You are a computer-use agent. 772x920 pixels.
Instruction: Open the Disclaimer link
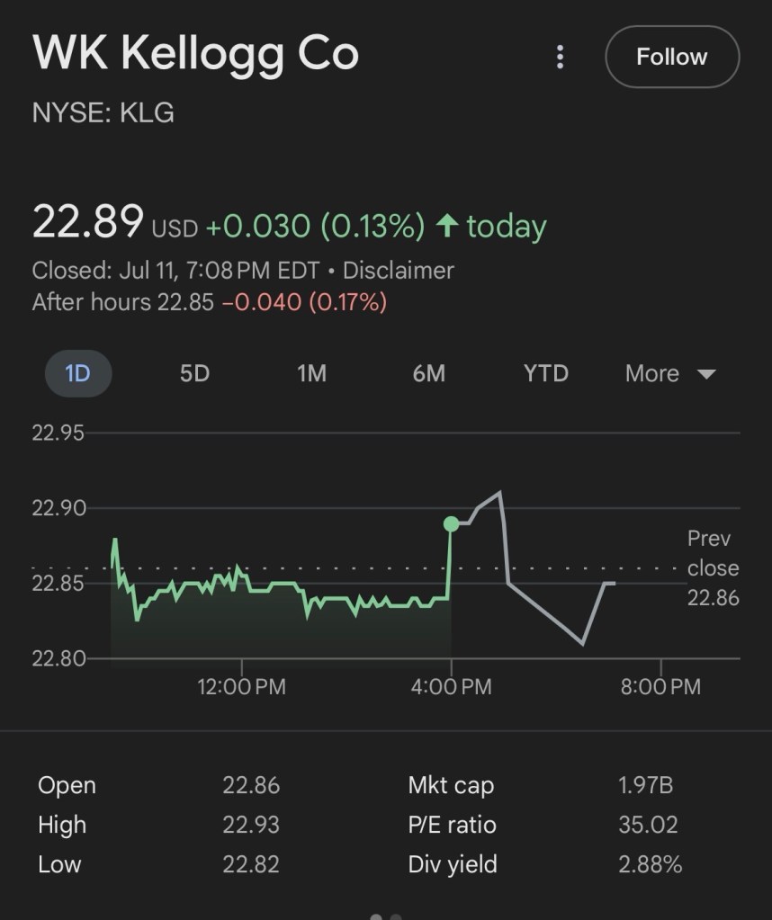tap(398, 270)
